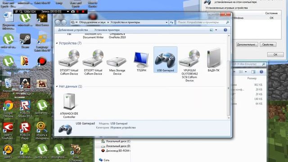Image resolution: width=288 pixels, height=162 pixels.
Task: Click the change view icon in Devices toolbar
Action: pos(211,30)
